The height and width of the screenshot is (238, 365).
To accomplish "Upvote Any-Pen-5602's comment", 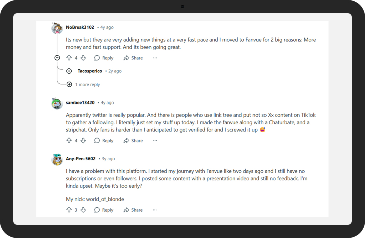I will click(69, 210).
